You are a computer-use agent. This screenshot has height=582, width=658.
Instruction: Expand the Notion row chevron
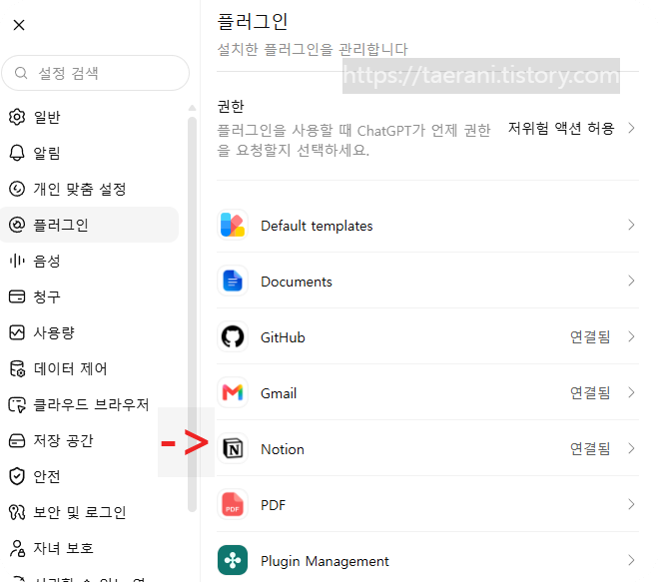pos(631,448)
